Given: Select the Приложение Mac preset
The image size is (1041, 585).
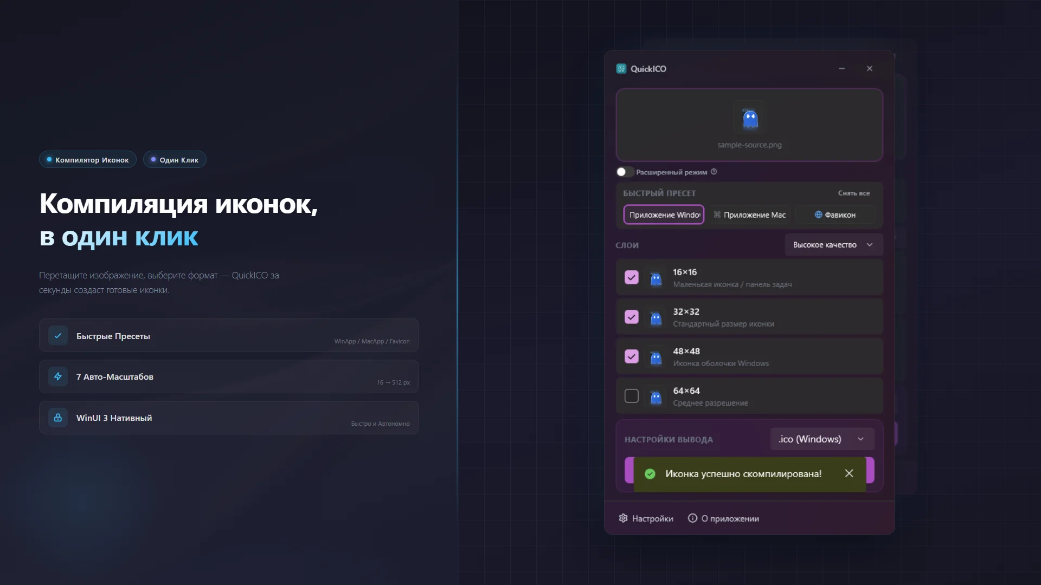Looking at the screenshot, I should [x=750, y=214].
